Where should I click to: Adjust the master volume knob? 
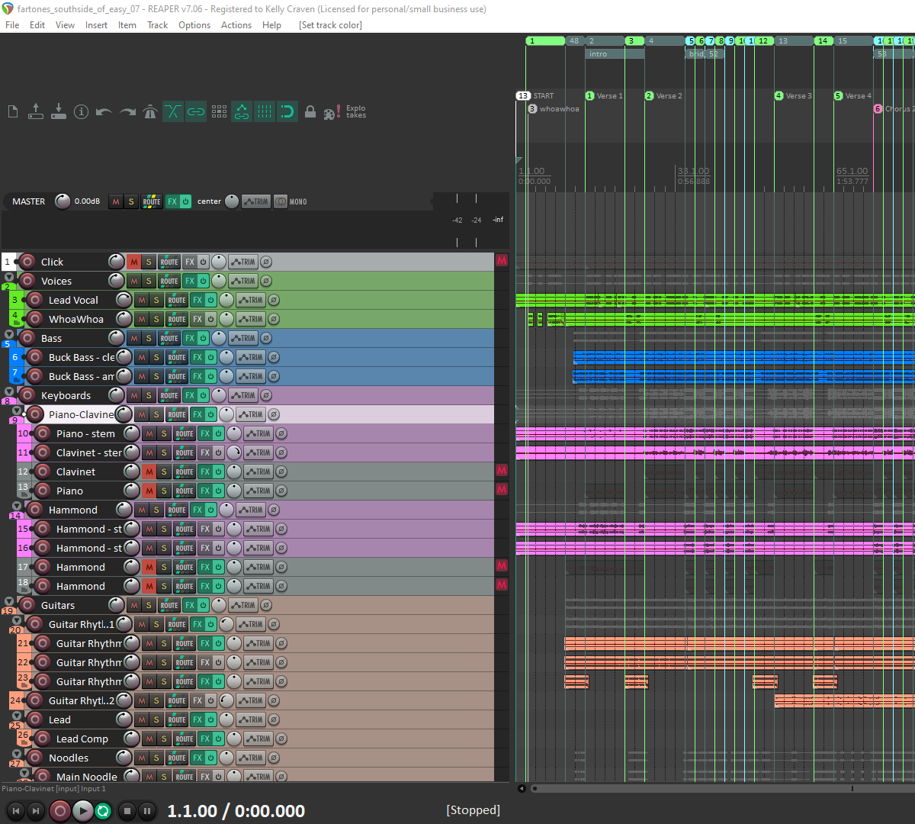coord(63,201)
